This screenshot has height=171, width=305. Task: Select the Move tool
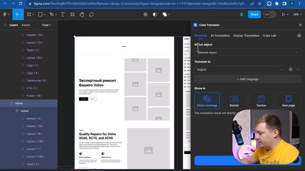tap(17, 14)
